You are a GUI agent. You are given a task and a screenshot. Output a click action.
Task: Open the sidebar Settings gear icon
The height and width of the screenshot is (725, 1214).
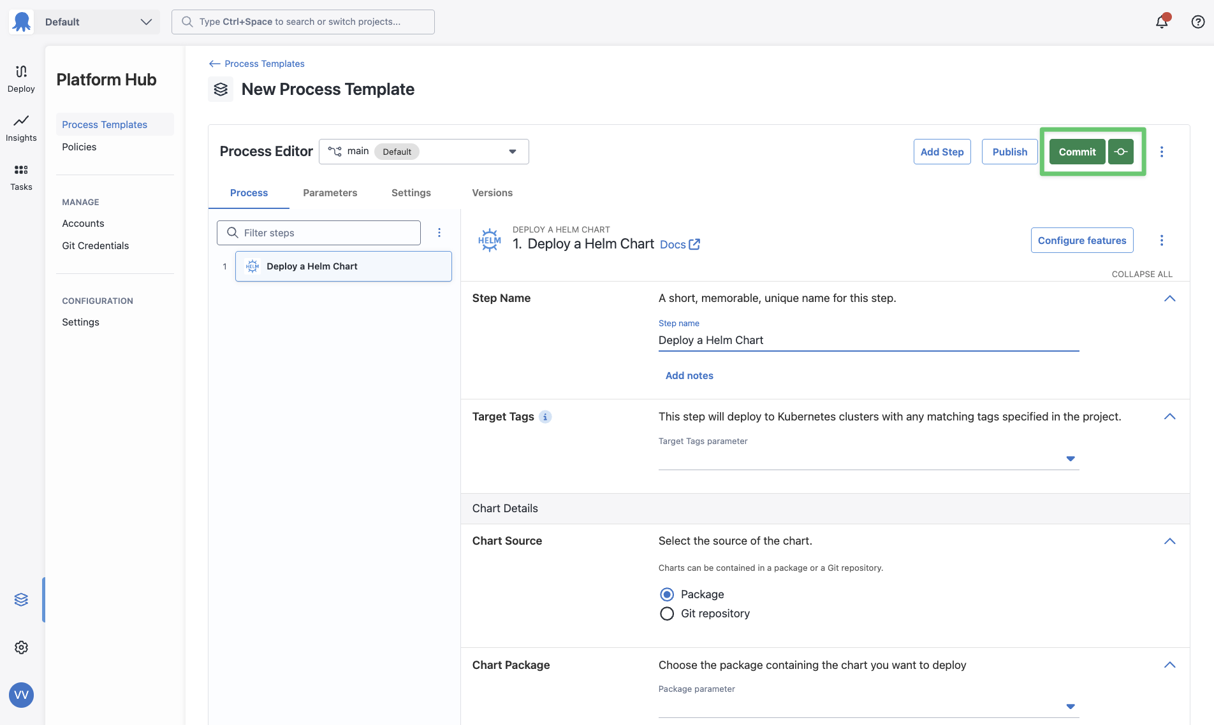click(21, 647)
